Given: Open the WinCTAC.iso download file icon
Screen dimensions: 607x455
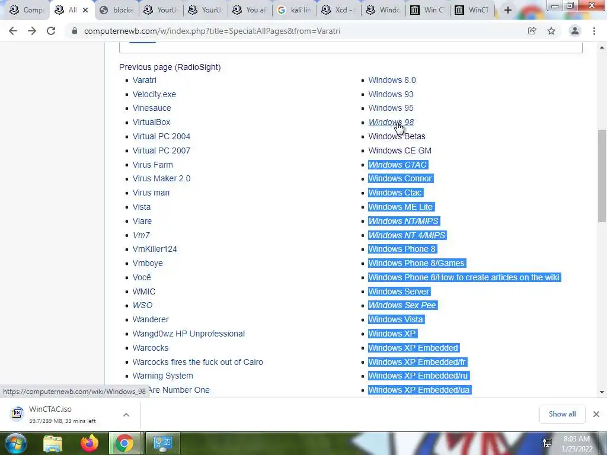Looking at the screenshot, I should 17,414.
